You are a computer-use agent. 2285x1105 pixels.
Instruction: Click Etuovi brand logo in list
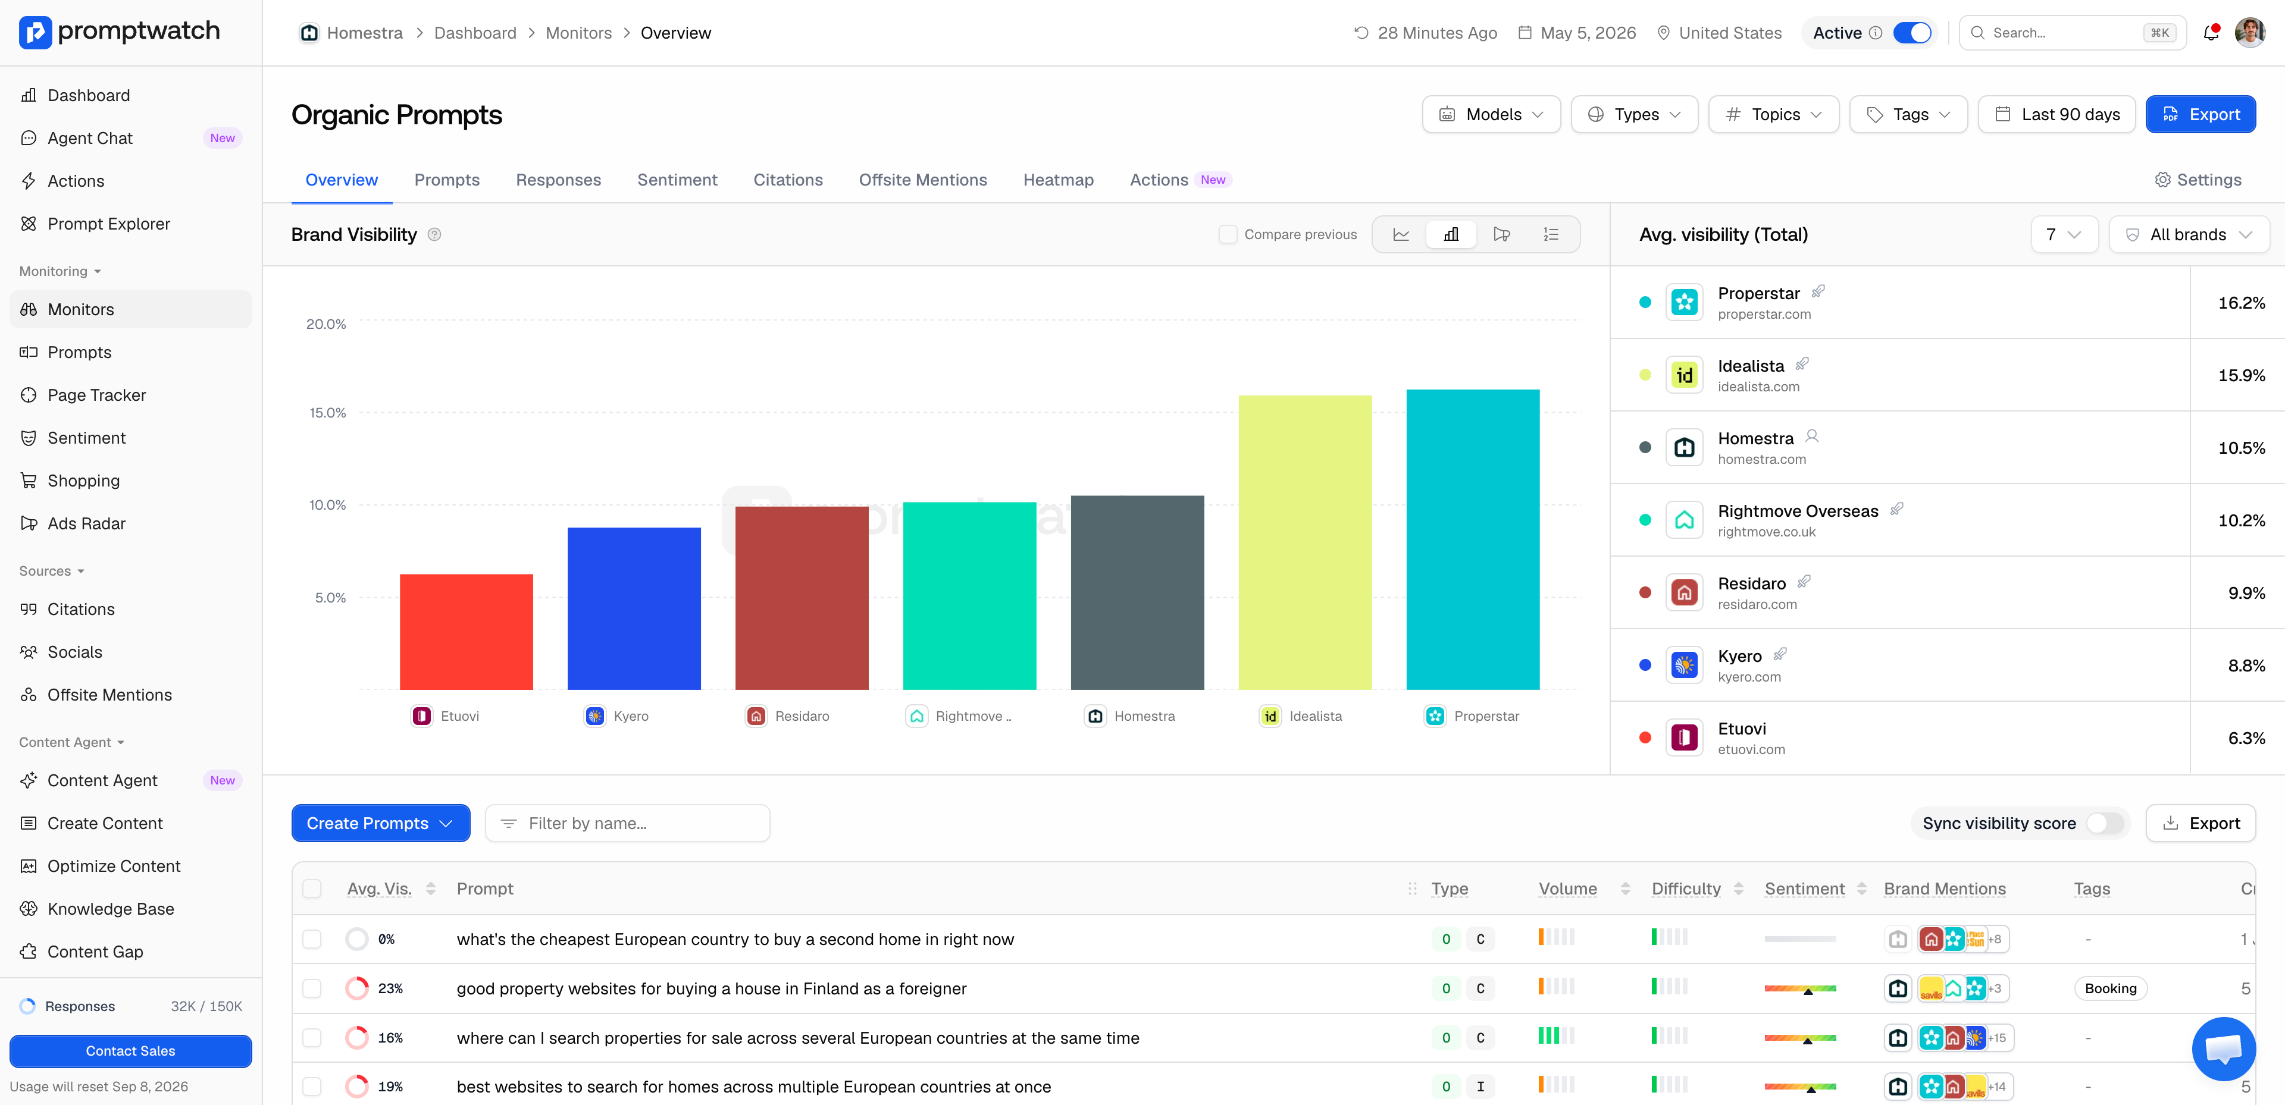point(1683,738)
